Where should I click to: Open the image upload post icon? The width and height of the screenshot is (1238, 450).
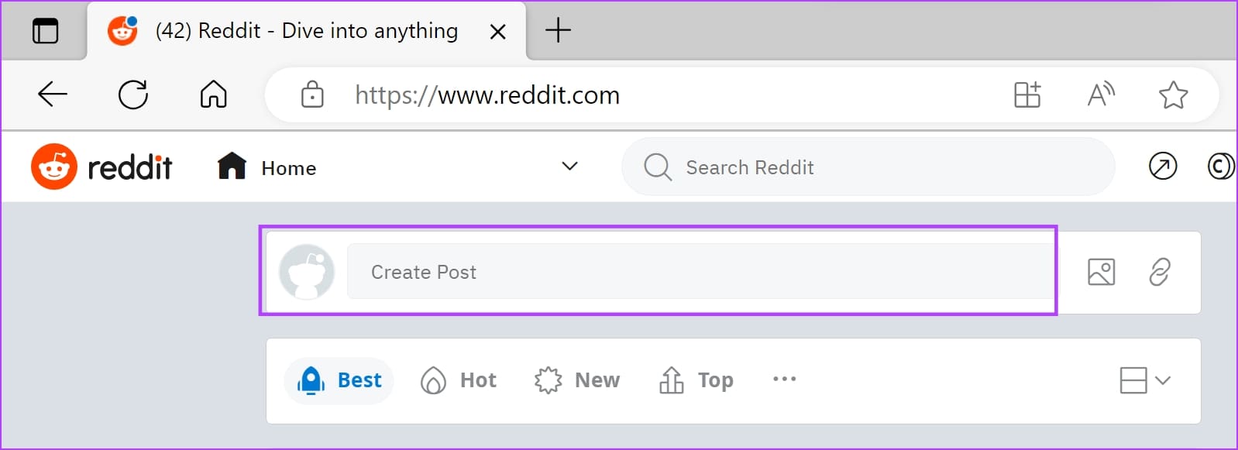[1101, 272]
